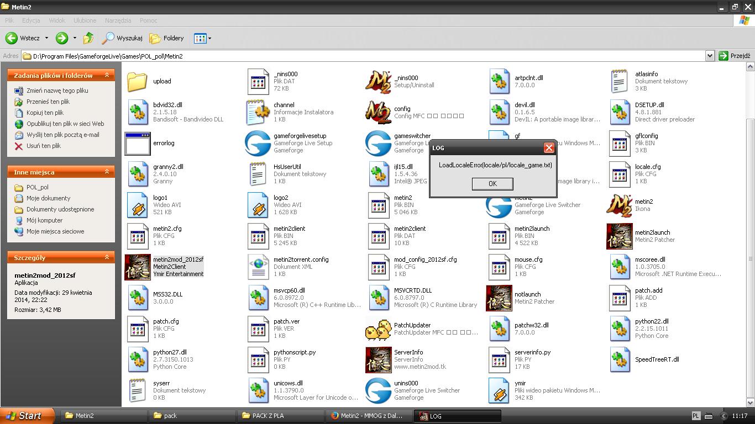
Task: Select the SpeedTreeRT.dll file icon
Action: pyautogui.click(x=620, y=359)
